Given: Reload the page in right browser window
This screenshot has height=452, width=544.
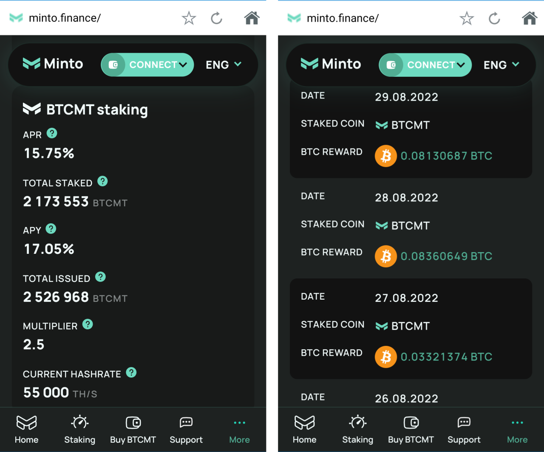Looking at the screenshot, I should point(494,18).
